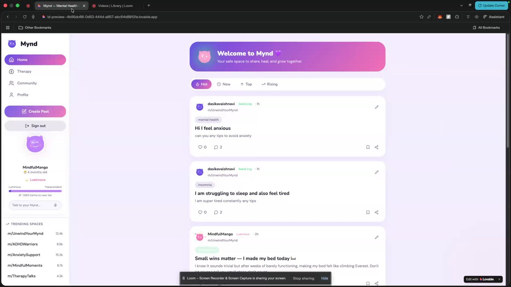The image size is (511, 287).
Task: Edit the small wins matter post
Action: 376,238
